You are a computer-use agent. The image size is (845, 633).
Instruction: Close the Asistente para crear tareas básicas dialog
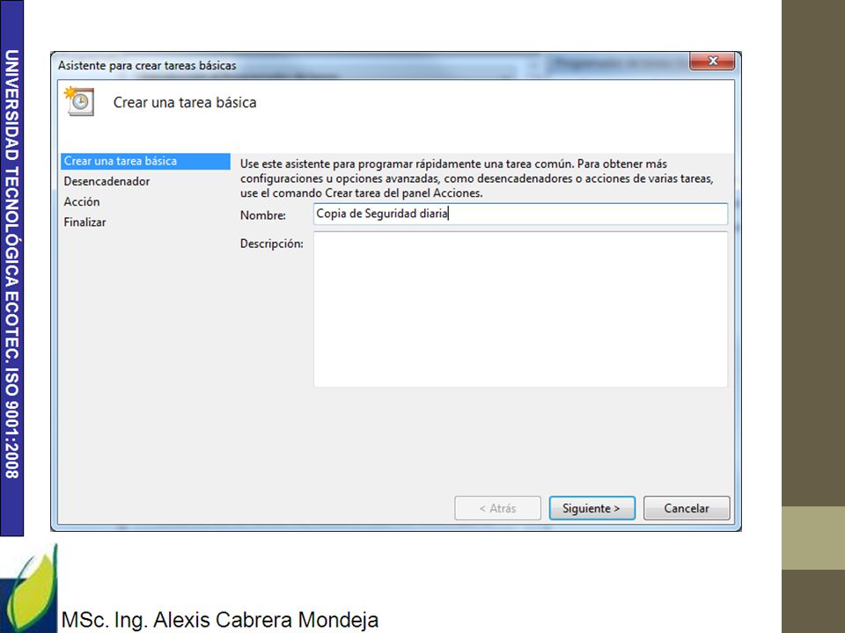(712, 61)
